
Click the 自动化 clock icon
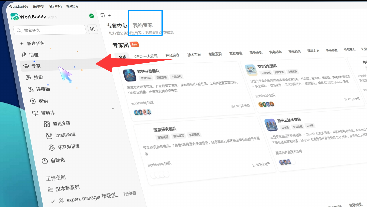click(45, 161)
